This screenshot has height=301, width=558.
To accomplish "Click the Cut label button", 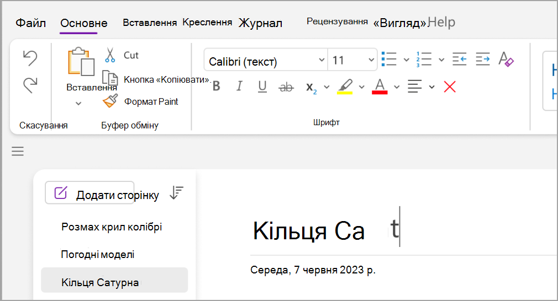I will pyautogui.click(x=131, y=55).
